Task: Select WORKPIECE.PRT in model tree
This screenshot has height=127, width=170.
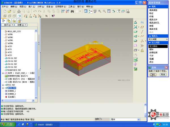Action: point(14,70)
